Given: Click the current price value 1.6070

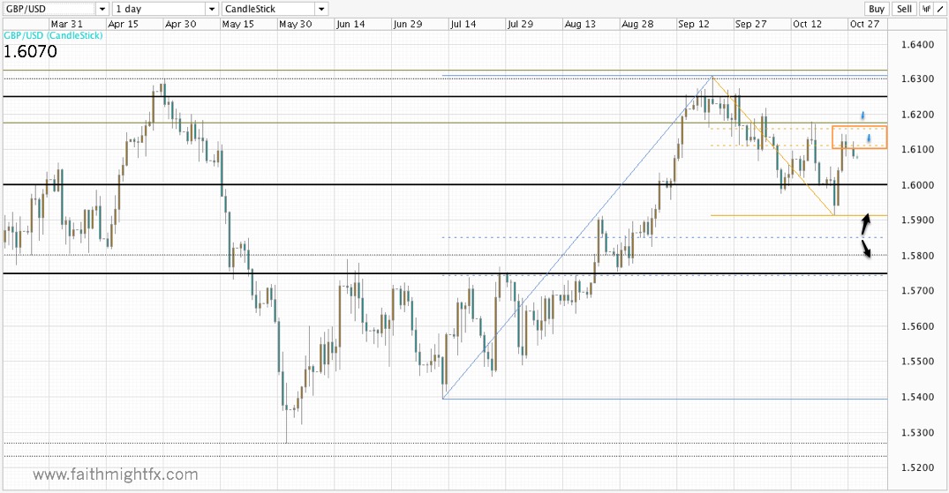Looking at the screenshot, I should point(30,51).
